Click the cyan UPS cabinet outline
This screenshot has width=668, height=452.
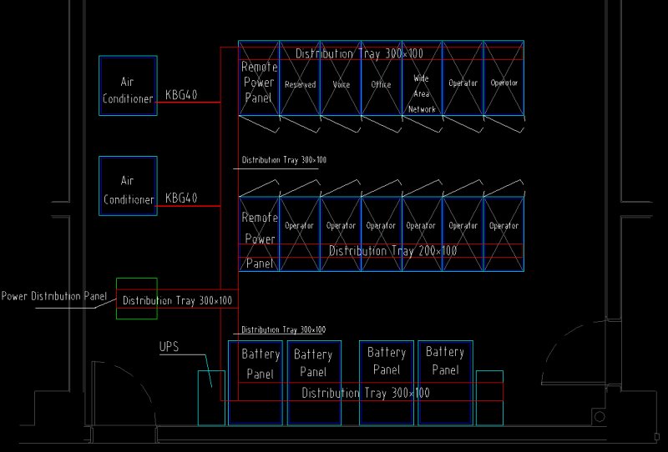(x=211, y=398)
